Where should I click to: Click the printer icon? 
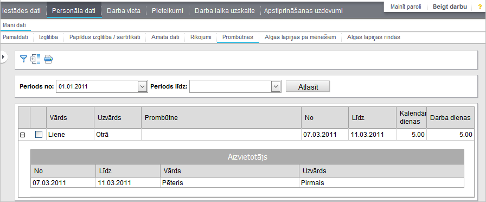[48, 59]
